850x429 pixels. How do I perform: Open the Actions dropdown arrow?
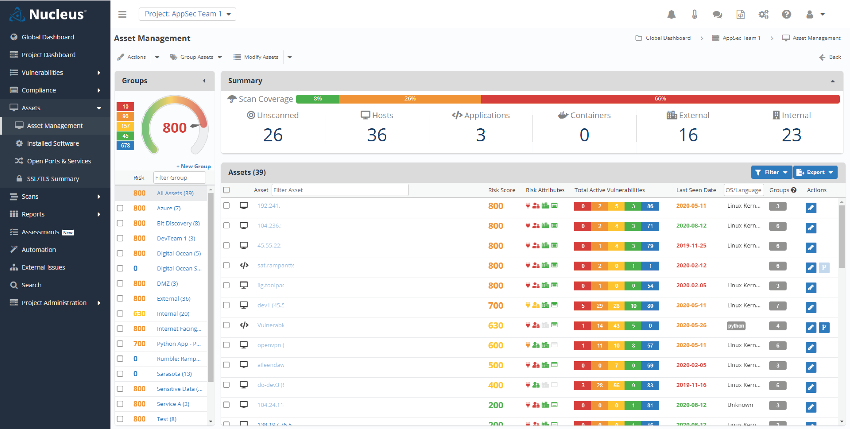pos(157,57)
